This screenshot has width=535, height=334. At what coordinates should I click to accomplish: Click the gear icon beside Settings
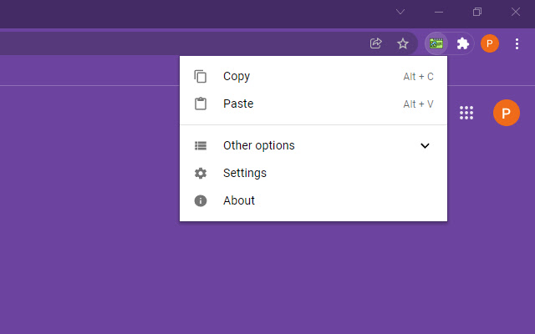click(x=201, y=174)
